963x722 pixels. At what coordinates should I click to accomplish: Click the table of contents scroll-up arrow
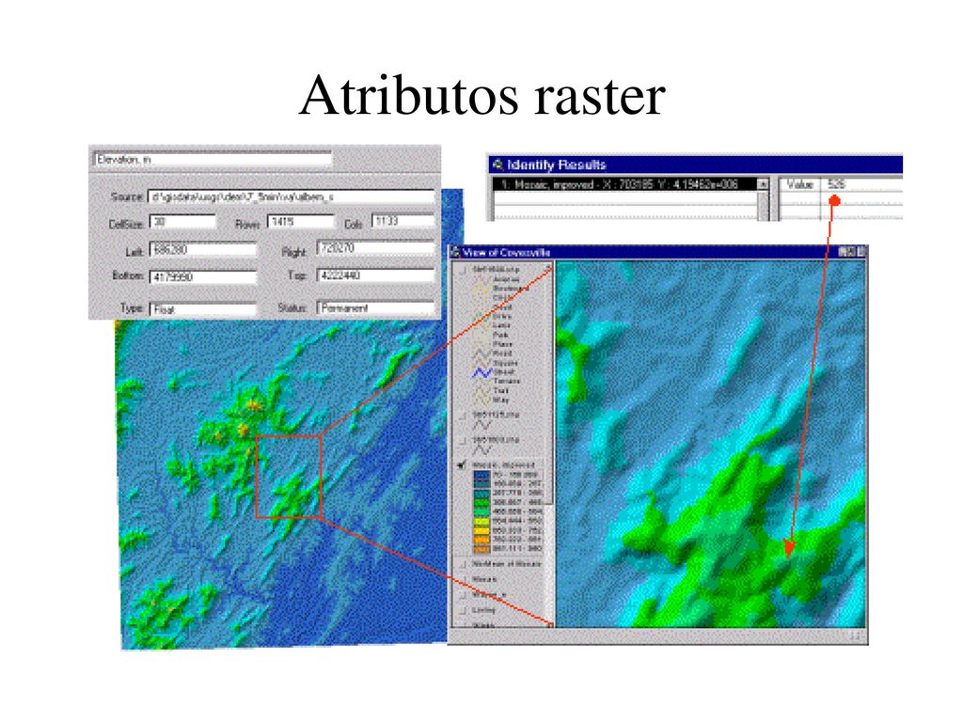click(548, 268)
